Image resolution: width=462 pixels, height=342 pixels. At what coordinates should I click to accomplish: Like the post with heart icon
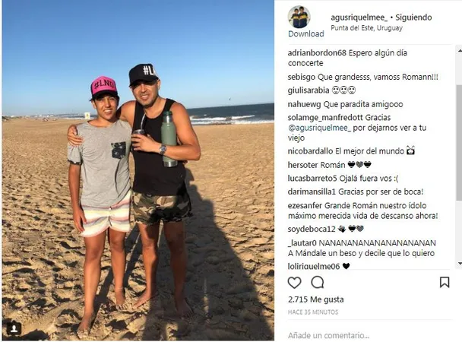(294, 283)
